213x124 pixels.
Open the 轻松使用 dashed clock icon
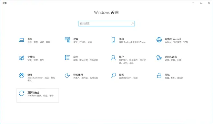coord(67,76)
